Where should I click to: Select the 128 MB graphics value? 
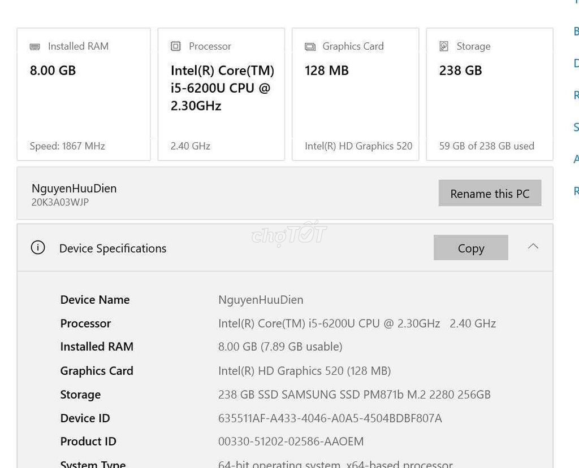(327, 70)
